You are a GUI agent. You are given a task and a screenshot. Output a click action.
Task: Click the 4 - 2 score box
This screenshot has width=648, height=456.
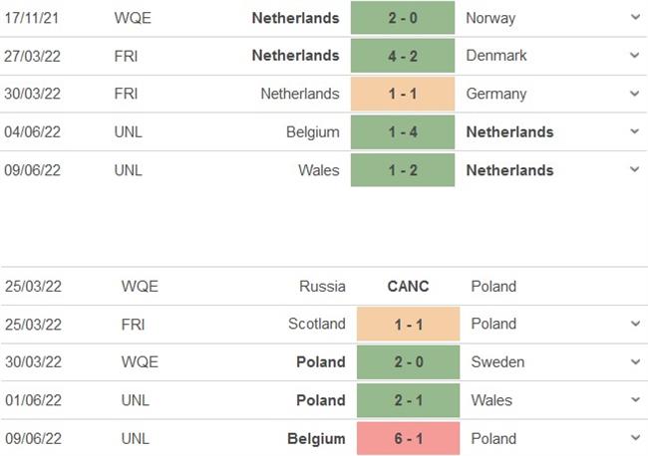403,56
